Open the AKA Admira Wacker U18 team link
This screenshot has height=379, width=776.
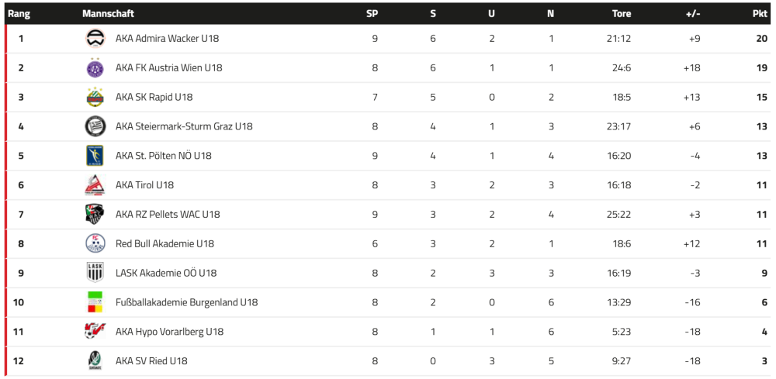(167, 38)
